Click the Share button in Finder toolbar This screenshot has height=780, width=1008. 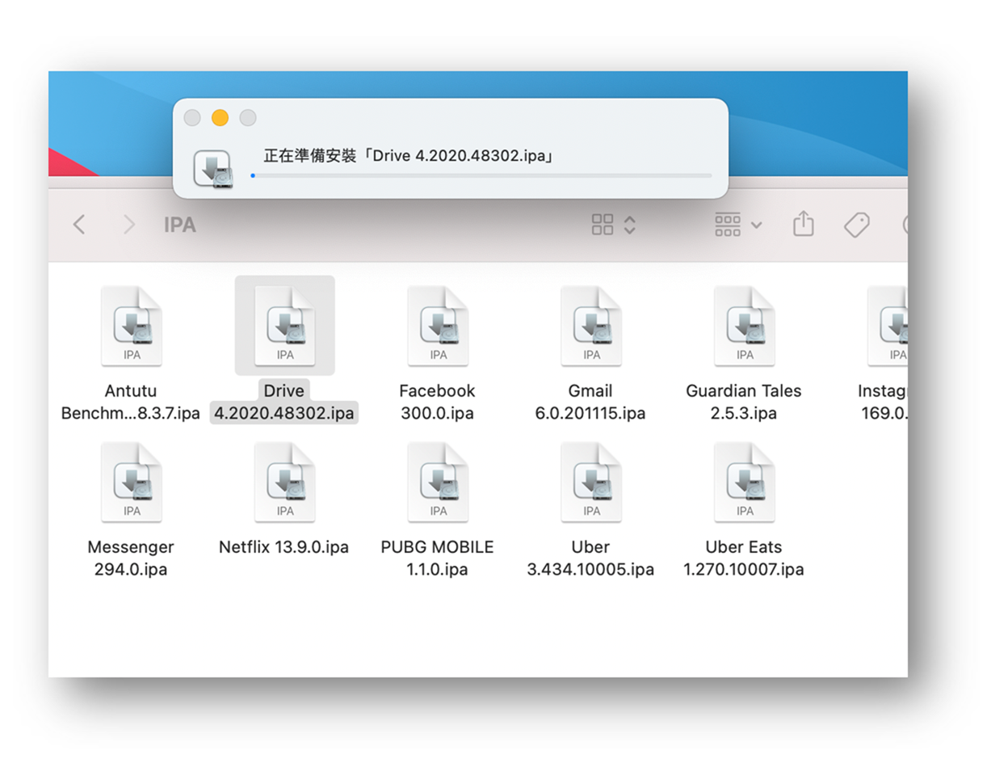pos(803,224)
